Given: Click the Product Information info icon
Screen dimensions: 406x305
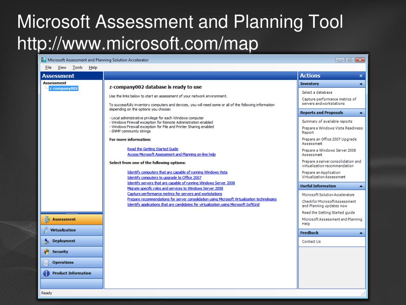Looking at the screenshot, I should pyautogui.click(x=46, y=273).
